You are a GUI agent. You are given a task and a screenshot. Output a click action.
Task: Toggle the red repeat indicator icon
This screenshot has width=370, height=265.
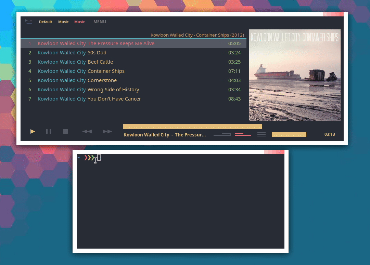243,134
